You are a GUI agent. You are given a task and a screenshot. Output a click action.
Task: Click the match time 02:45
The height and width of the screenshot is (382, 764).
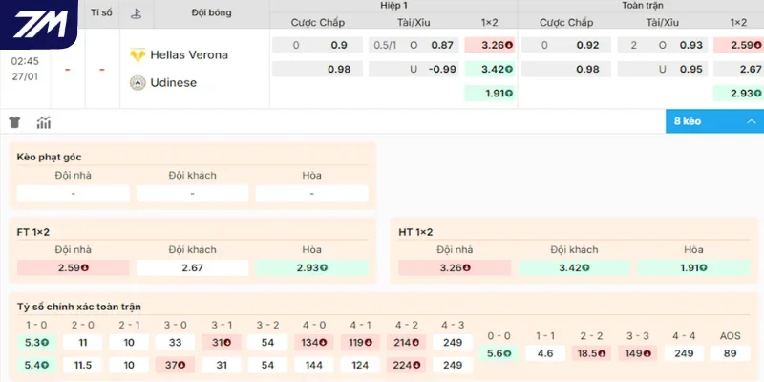(x=25, y=61)
